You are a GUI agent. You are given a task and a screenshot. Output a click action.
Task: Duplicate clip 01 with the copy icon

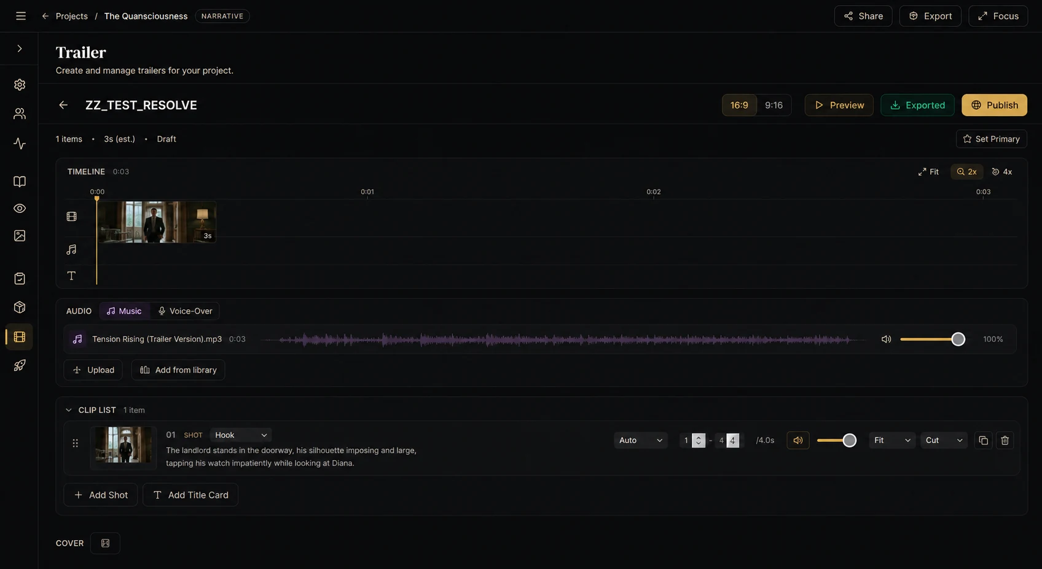[983, 441]
